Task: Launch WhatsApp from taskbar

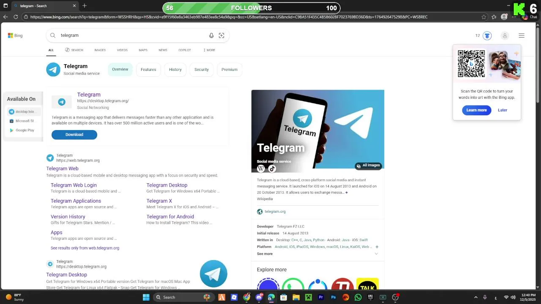Action: 358,297
